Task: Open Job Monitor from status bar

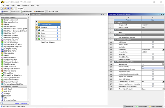Action: (x=129, y=107)
